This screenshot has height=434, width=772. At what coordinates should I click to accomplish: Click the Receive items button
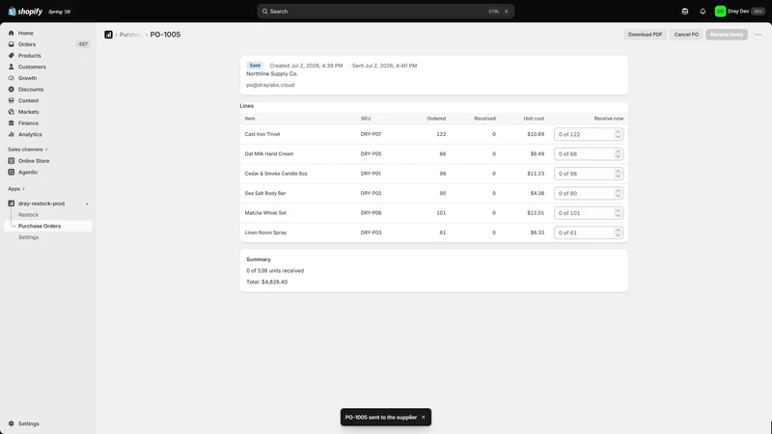click(x=727, y=35)
